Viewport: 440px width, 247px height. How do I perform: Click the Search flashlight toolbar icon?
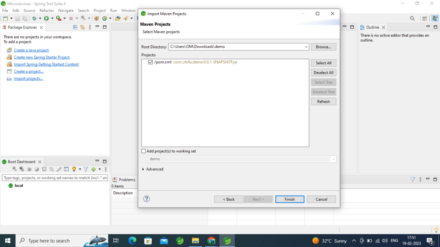tap(126, 18)
